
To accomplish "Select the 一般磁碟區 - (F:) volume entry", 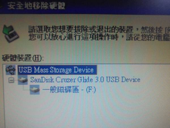I will click(69, 90).
